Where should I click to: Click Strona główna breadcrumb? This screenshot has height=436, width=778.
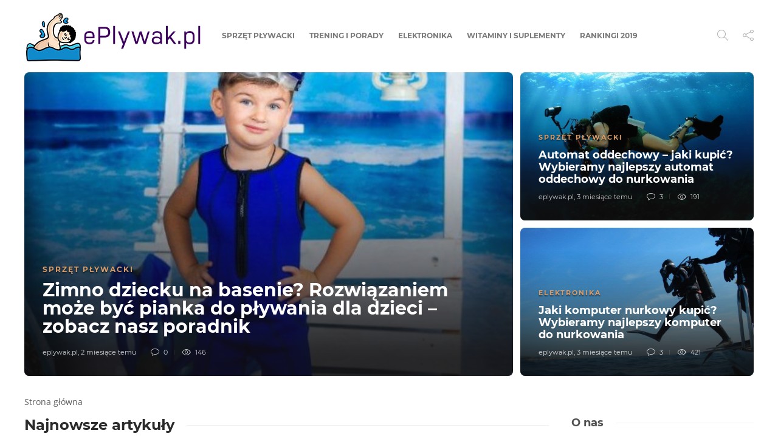pos(53,402)
